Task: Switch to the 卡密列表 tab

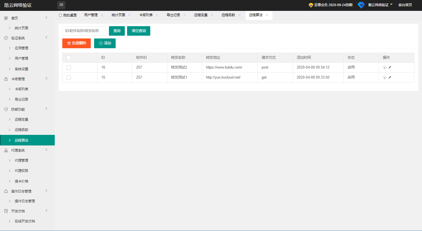Action: coord(146,15)
